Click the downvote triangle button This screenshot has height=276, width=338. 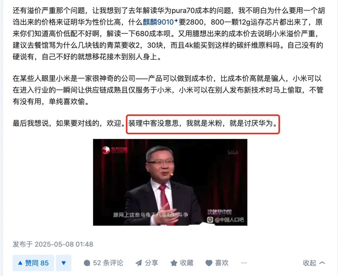point(64,263)
